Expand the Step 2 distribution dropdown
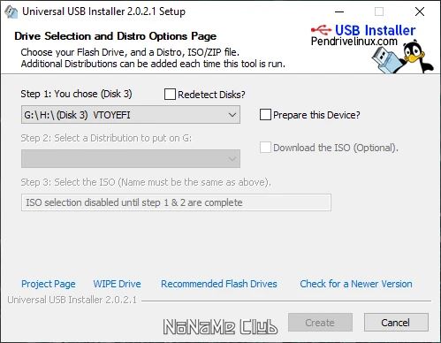Viewport: 441px width, 343px height. point(131,159)
